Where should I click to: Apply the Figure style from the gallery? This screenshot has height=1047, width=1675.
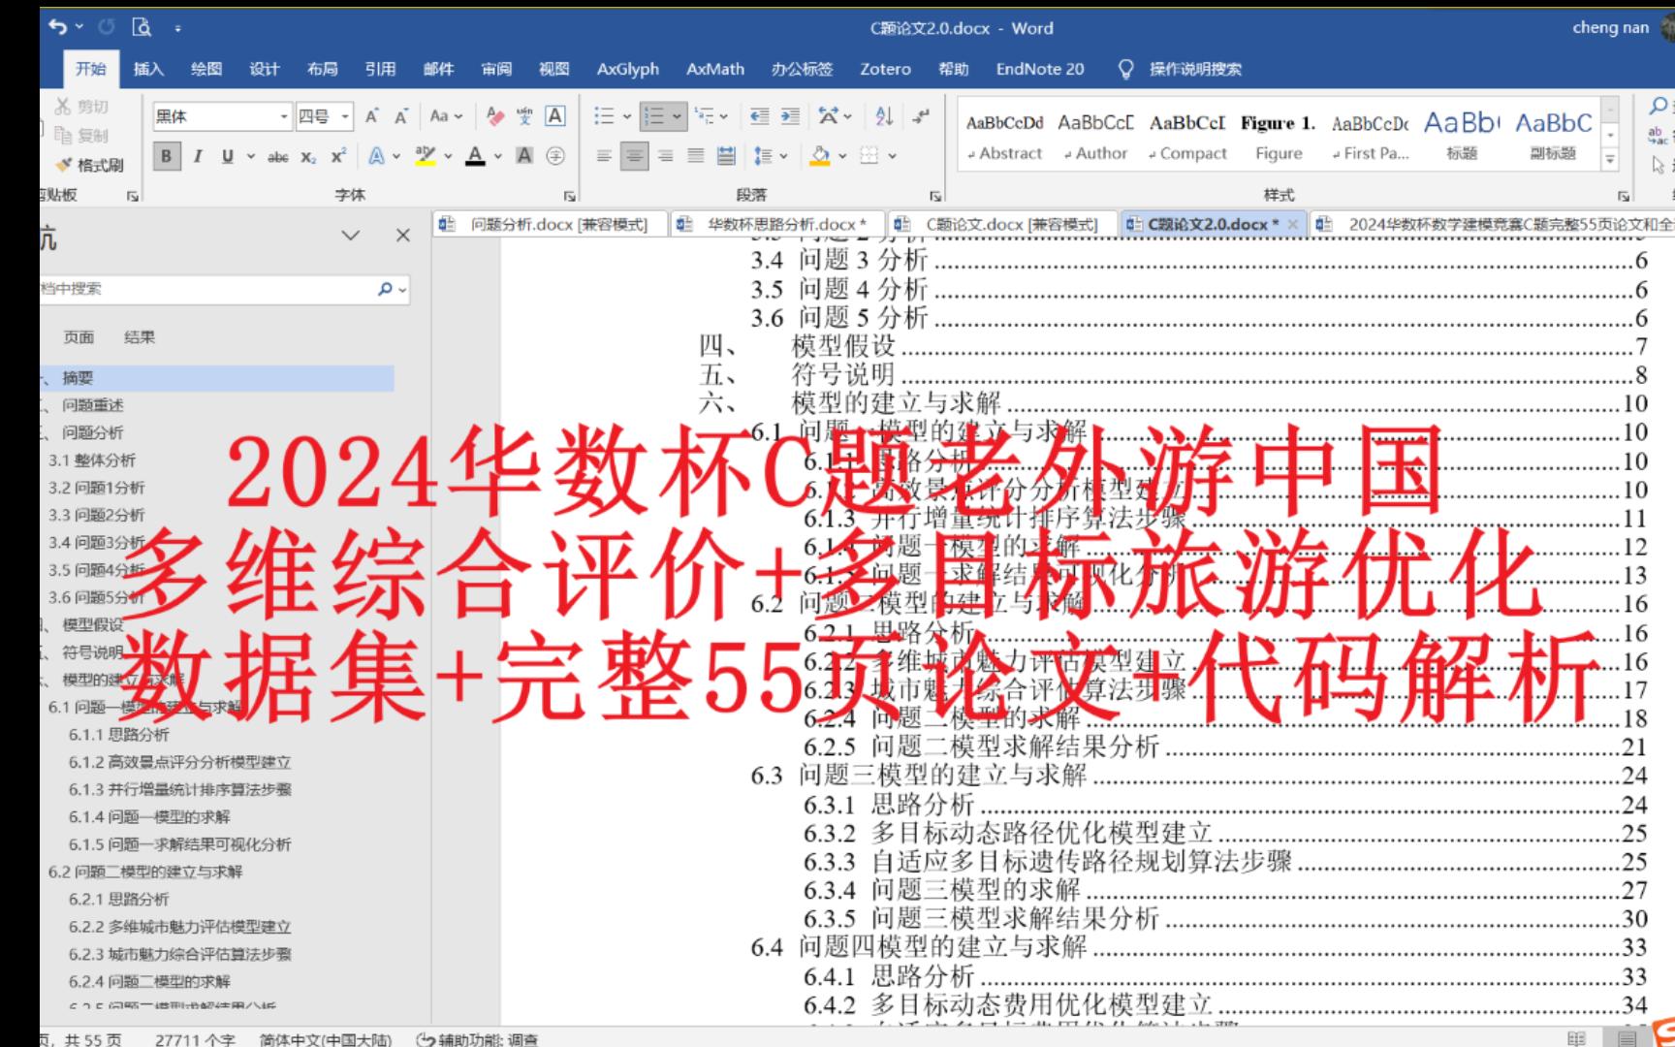[x=1279, y=138]
